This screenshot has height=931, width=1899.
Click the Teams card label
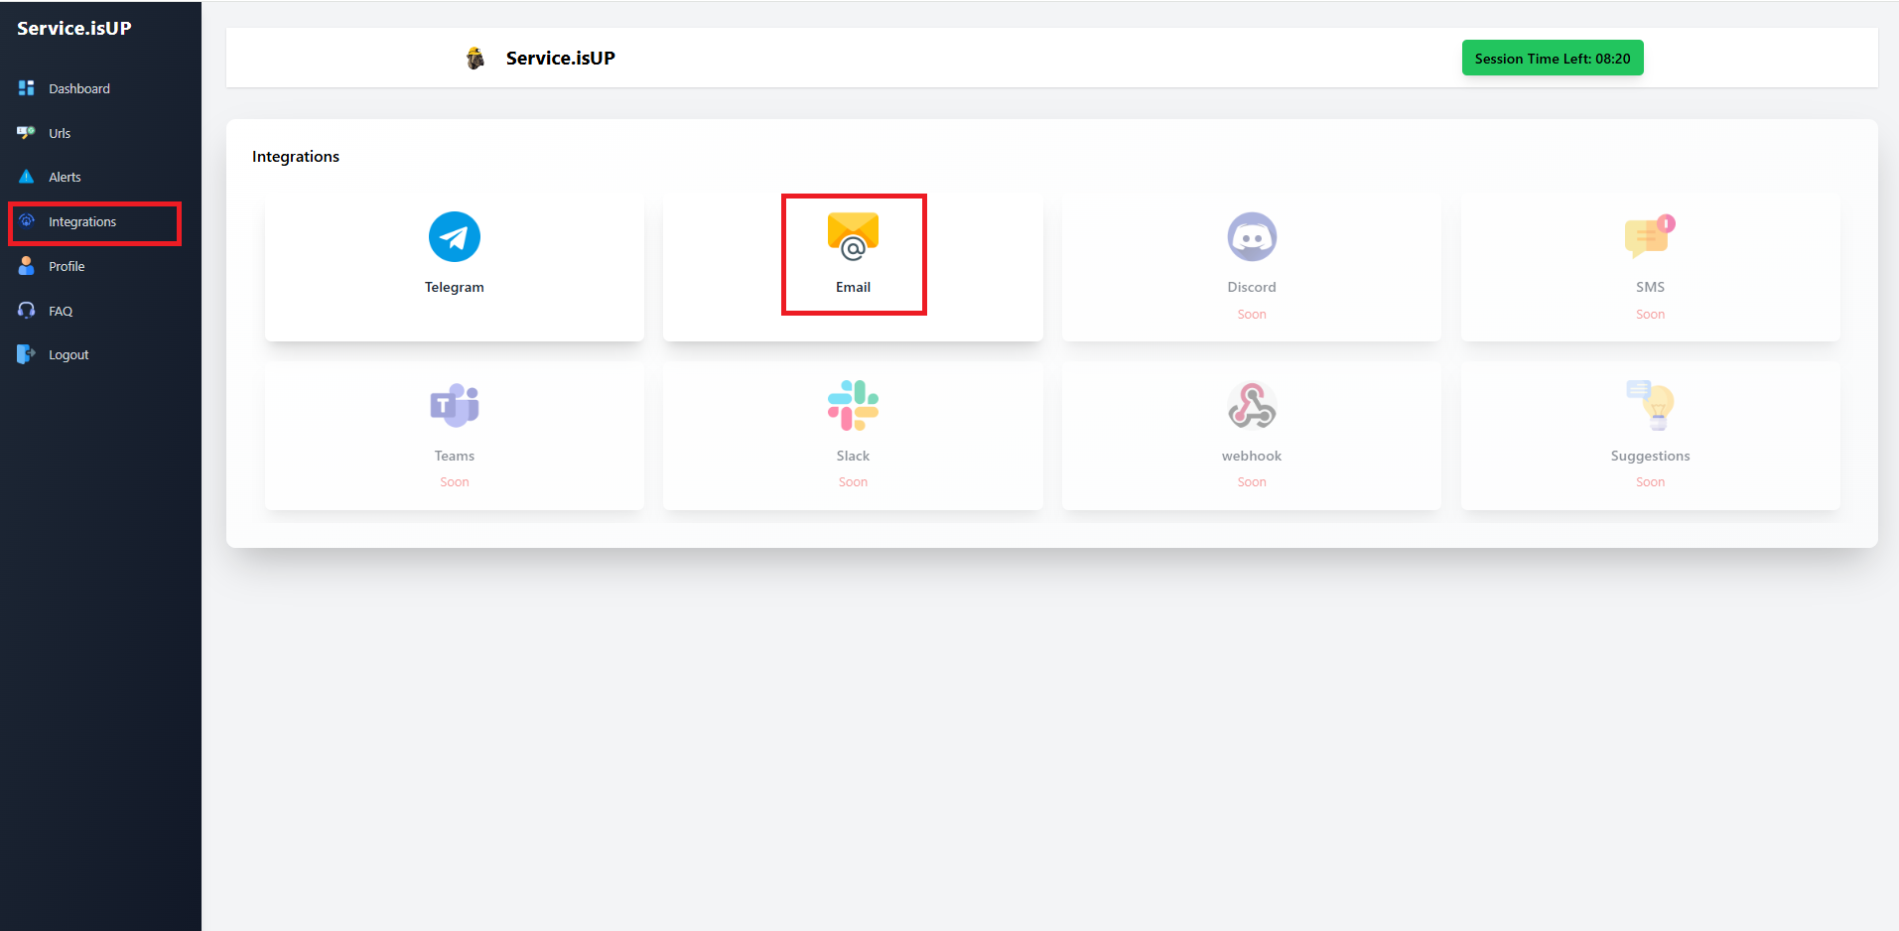pos(455,456)
